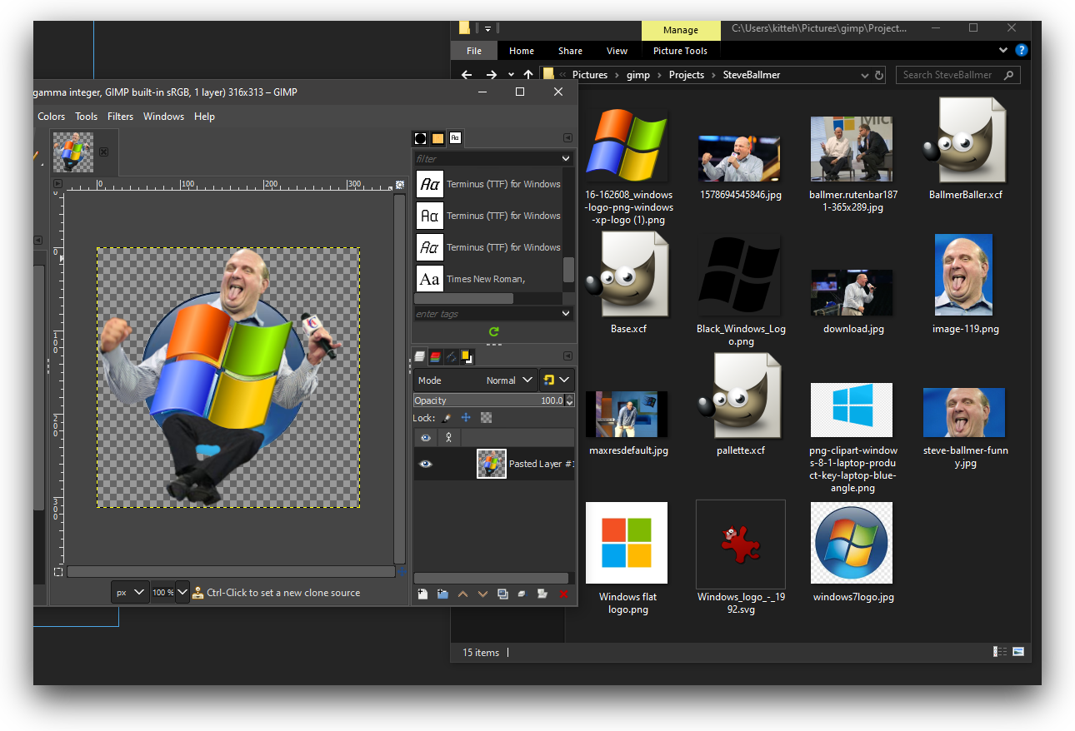Screen dimensions: 1075x731
Task: Refresh the SteveBallmer folder view
Action: [x=878, y=75]
